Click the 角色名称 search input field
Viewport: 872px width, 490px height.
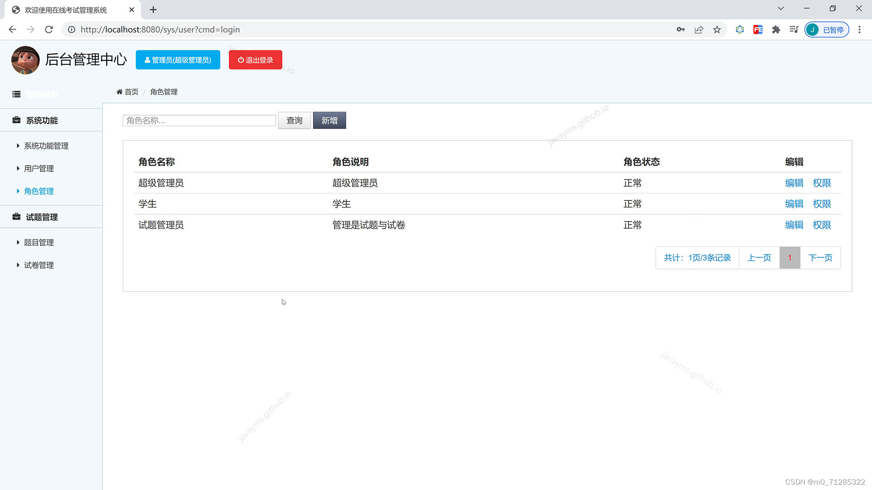[x=199, y=120]
